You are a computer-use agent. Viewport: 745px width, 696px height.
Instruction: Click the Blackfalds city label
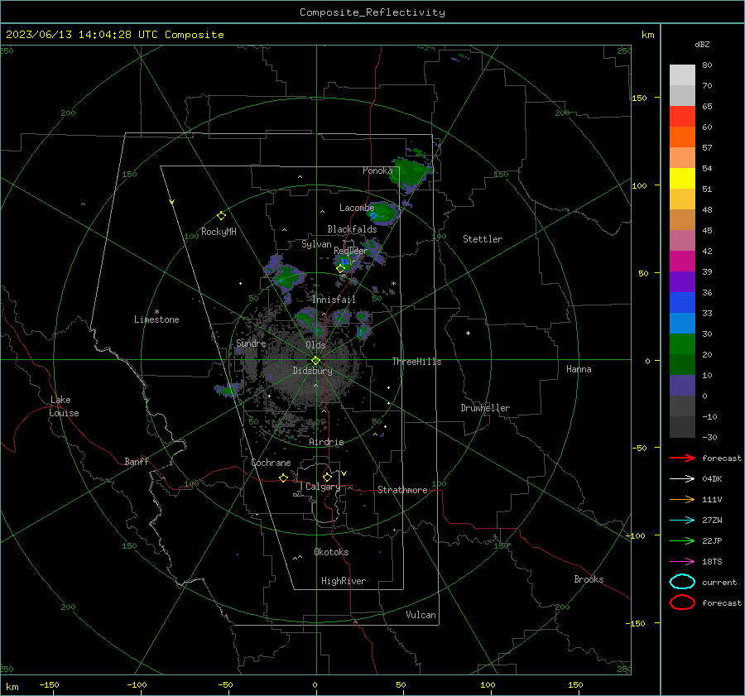pos(352,229)
